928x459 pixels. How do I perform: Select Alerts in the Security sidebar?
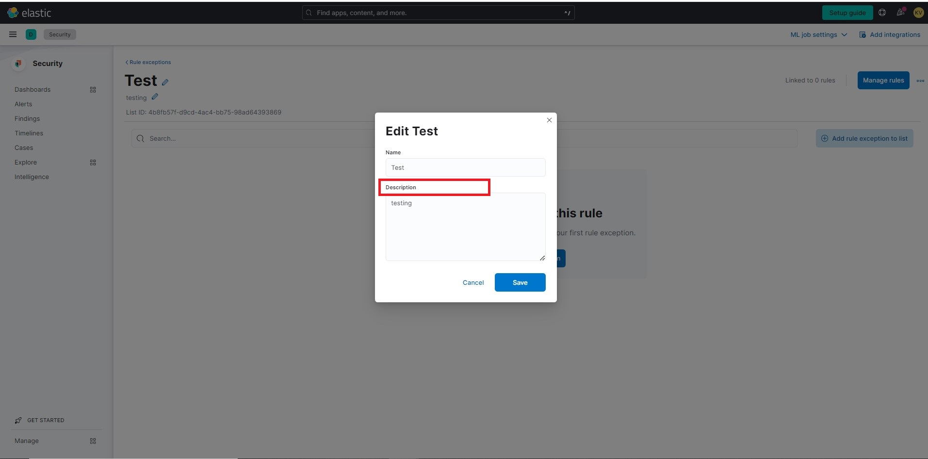(23, 104)
